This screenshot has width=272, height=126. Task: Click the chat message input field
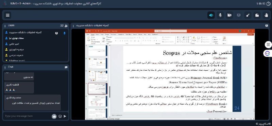click(28, 116)
